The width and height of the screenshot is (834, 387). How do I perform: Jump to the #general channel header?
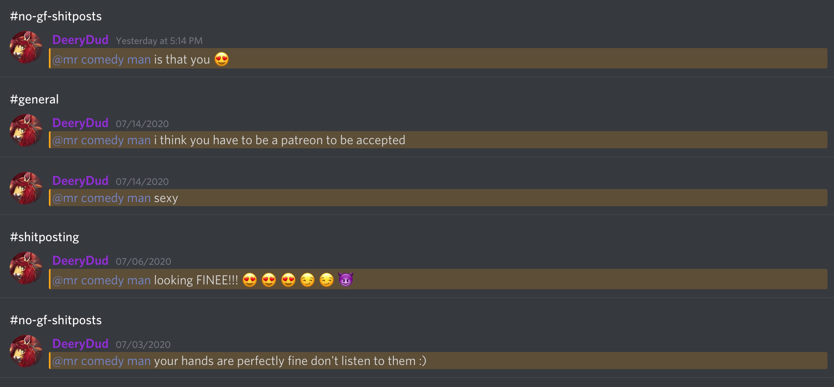click(x=35, y=99)
